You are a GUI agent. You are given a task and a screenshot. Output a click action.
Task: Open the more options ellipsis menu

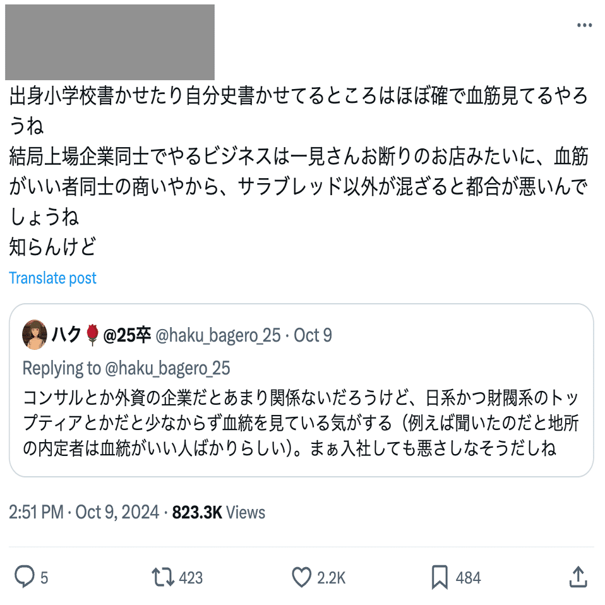tap(584, 25)
